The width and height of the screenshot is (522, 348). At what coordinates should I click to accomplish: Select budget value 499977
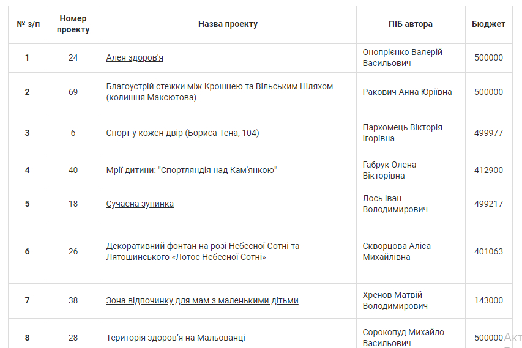(x=488, y=133)
